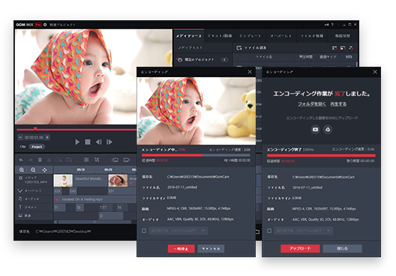Image resolution: width=396 pixels, height=276 pixels.
Task: Stop the preview playback
Action: [x=88, y=142]
